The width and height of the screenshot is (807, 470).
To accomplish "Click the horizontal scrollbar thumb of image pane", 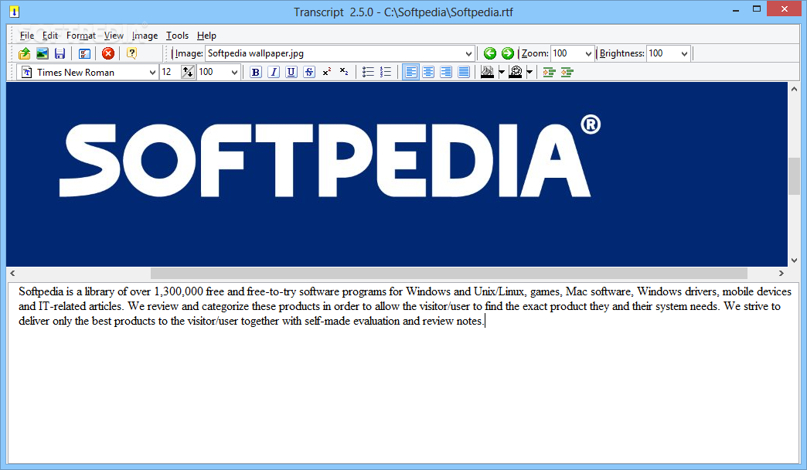I will tap(448, 273).
